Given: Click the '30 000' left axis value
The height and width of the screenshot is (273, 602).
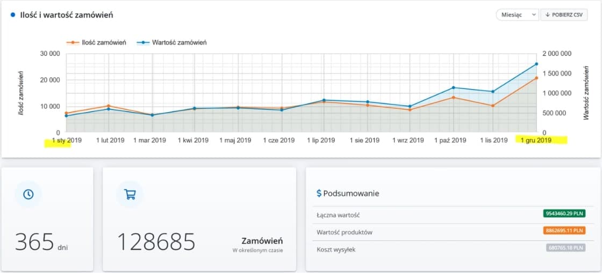Looking at the screenshot, I should tap(50, 54).
